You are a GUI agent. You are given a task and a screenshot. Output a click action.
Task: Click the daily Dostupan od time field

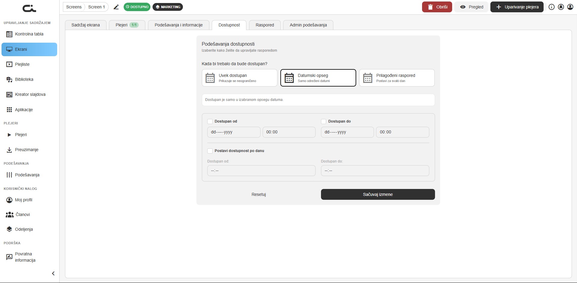pos(261,171)
